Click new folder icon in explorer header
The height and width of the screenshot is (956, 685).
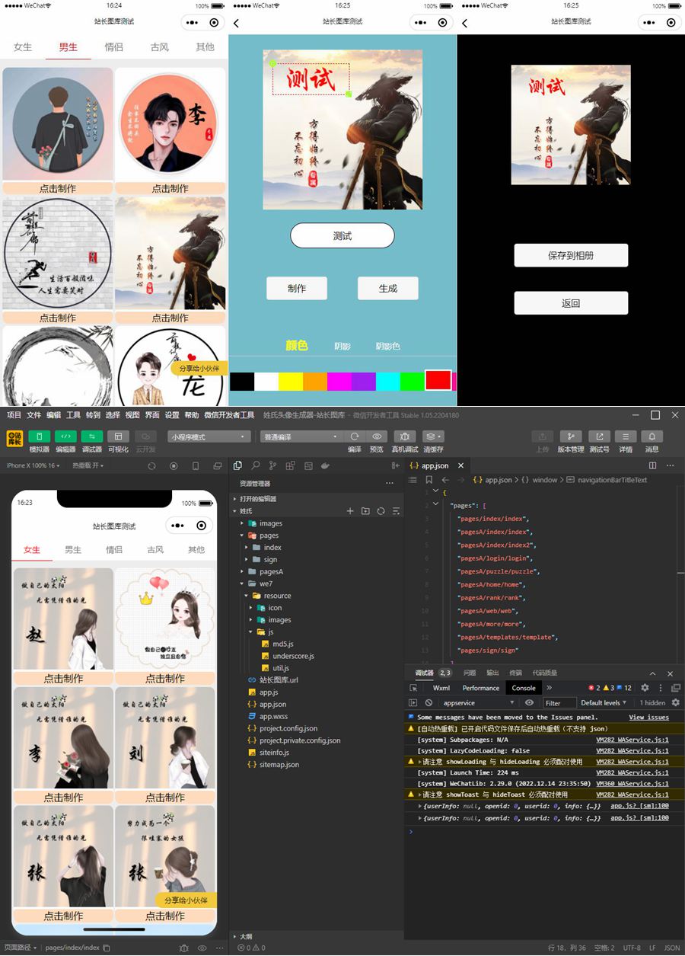click(365, 511)
